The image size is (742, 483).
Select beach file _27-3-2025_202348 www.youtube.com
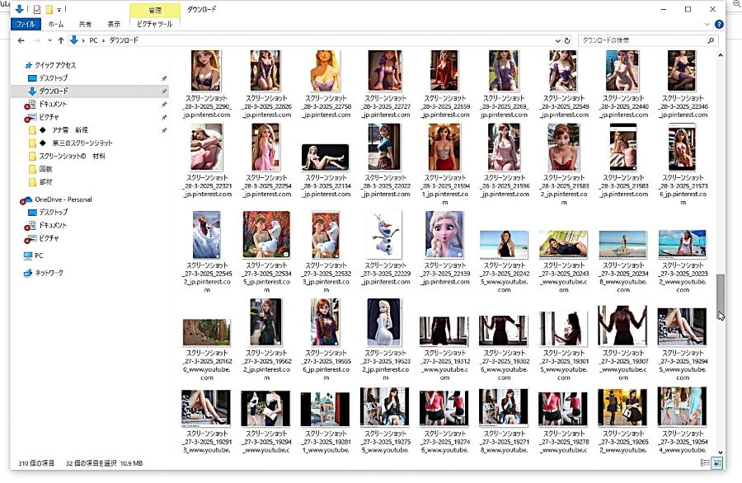point(623,260)
